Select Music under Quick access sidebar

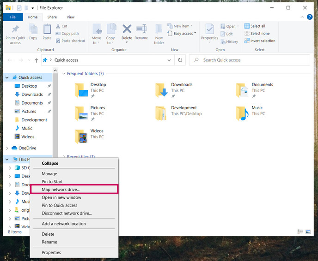tap(27, 128)
